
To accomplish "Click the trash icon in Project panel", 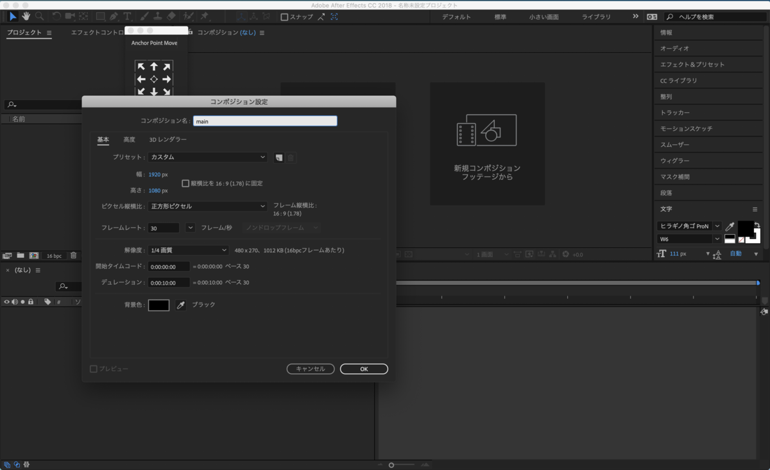I will (74, 255).
